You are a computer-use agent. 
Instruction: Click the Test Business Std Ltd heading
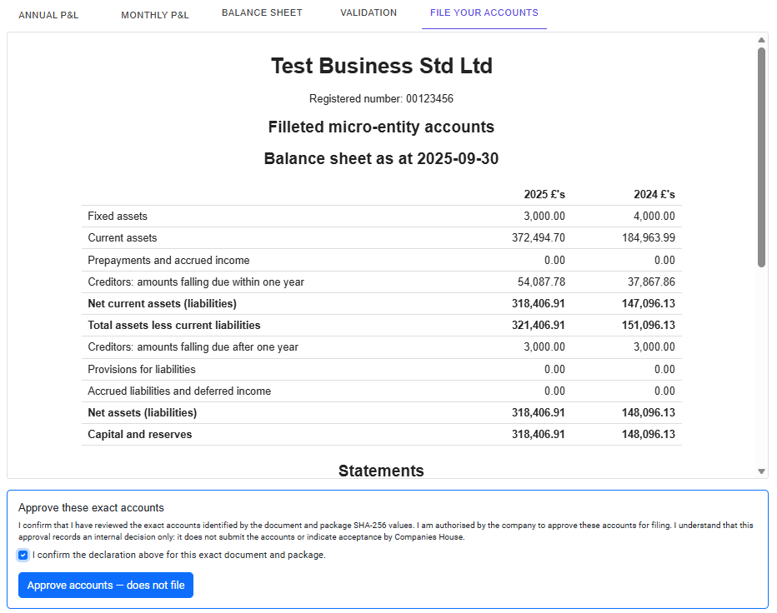382,66
